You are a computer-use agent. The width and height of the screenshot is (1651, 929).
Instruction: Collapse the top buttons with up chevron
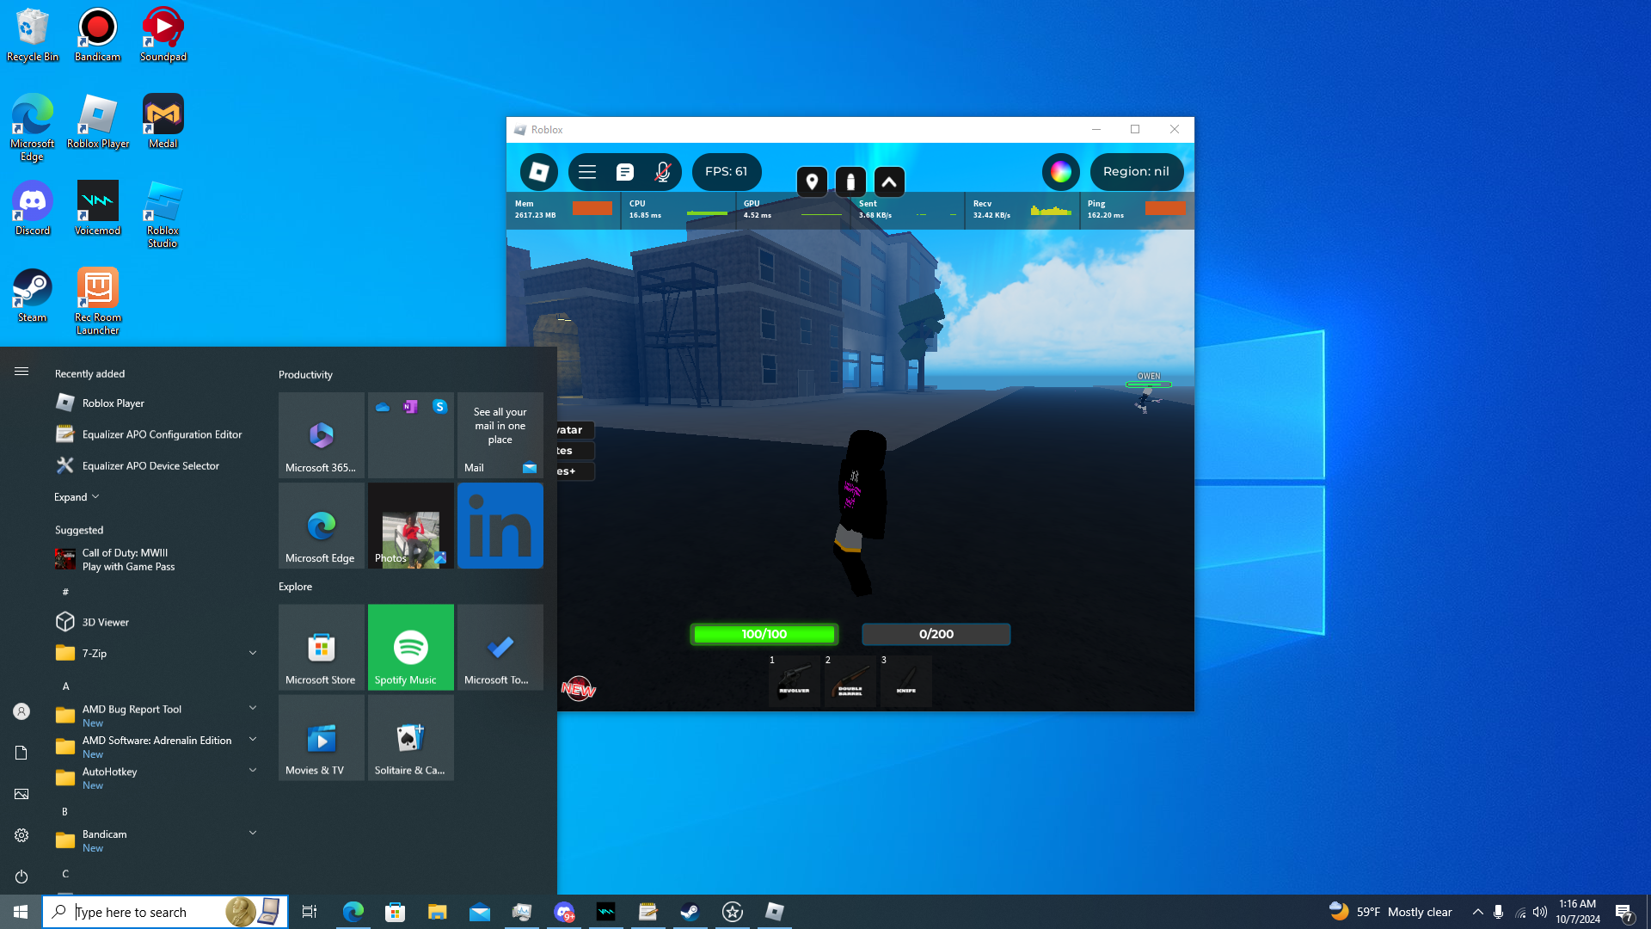[x=889, y=181]
